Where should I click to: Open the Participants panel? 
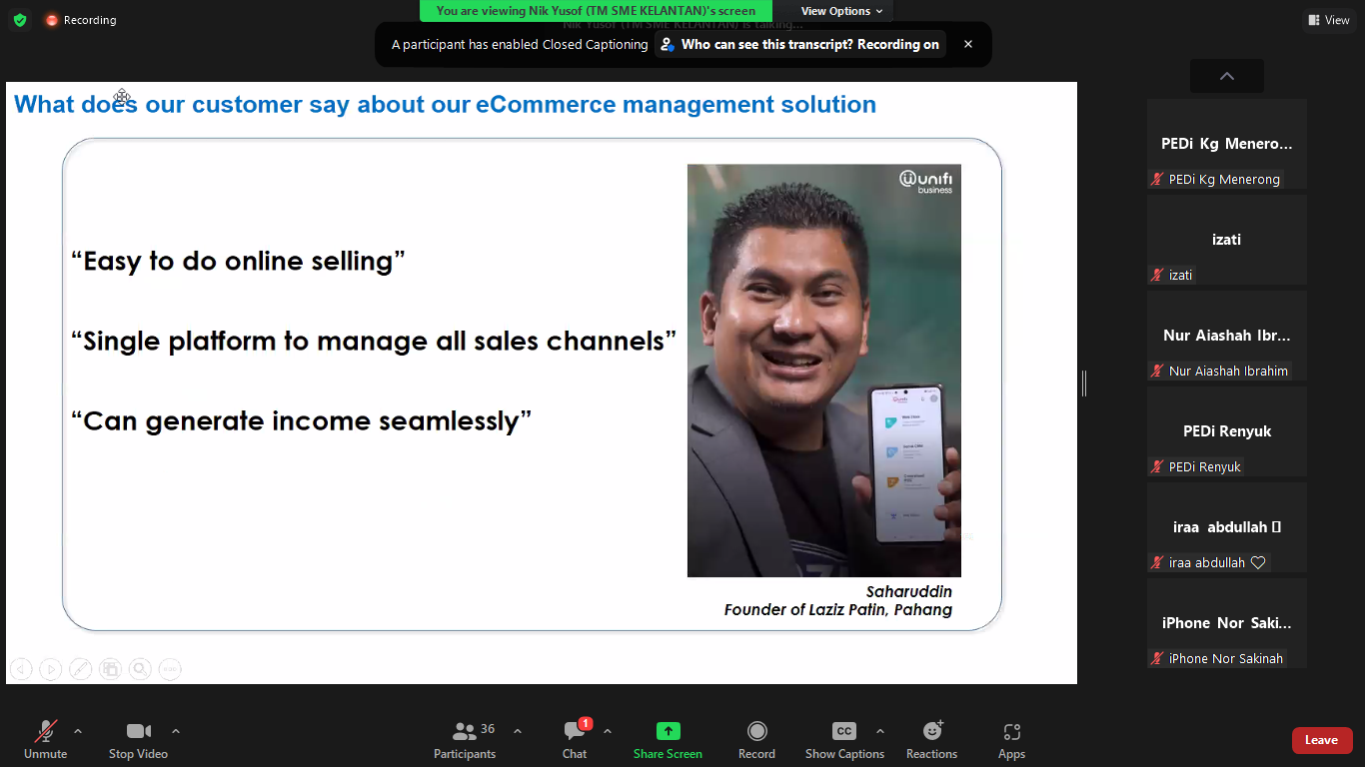465,732
